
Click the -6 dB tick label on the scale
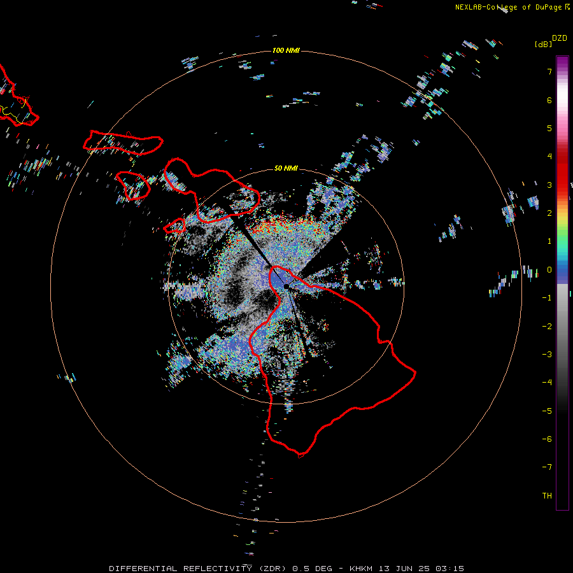[x=547, y=439]
